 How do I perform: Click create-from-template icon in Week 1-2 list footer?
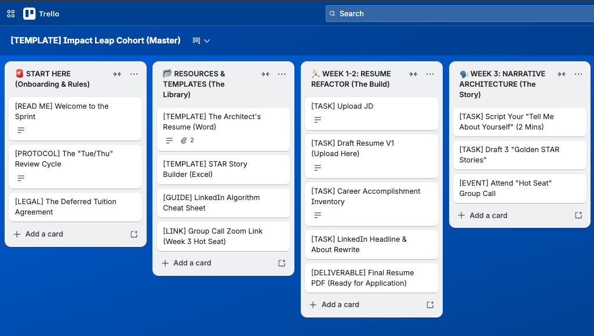point(429,304)
